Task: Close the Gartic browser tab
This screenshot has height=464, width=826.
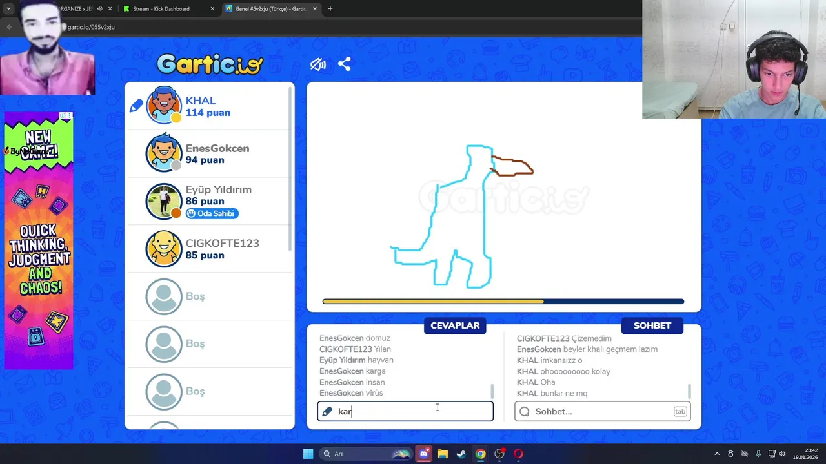Action: 315,9
